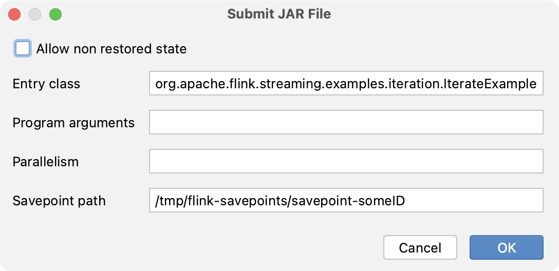The height and width of the screenshot is (271, 559).
Task: Click the 'Allow non restored state' label text
Action: [x=111, y=49]
